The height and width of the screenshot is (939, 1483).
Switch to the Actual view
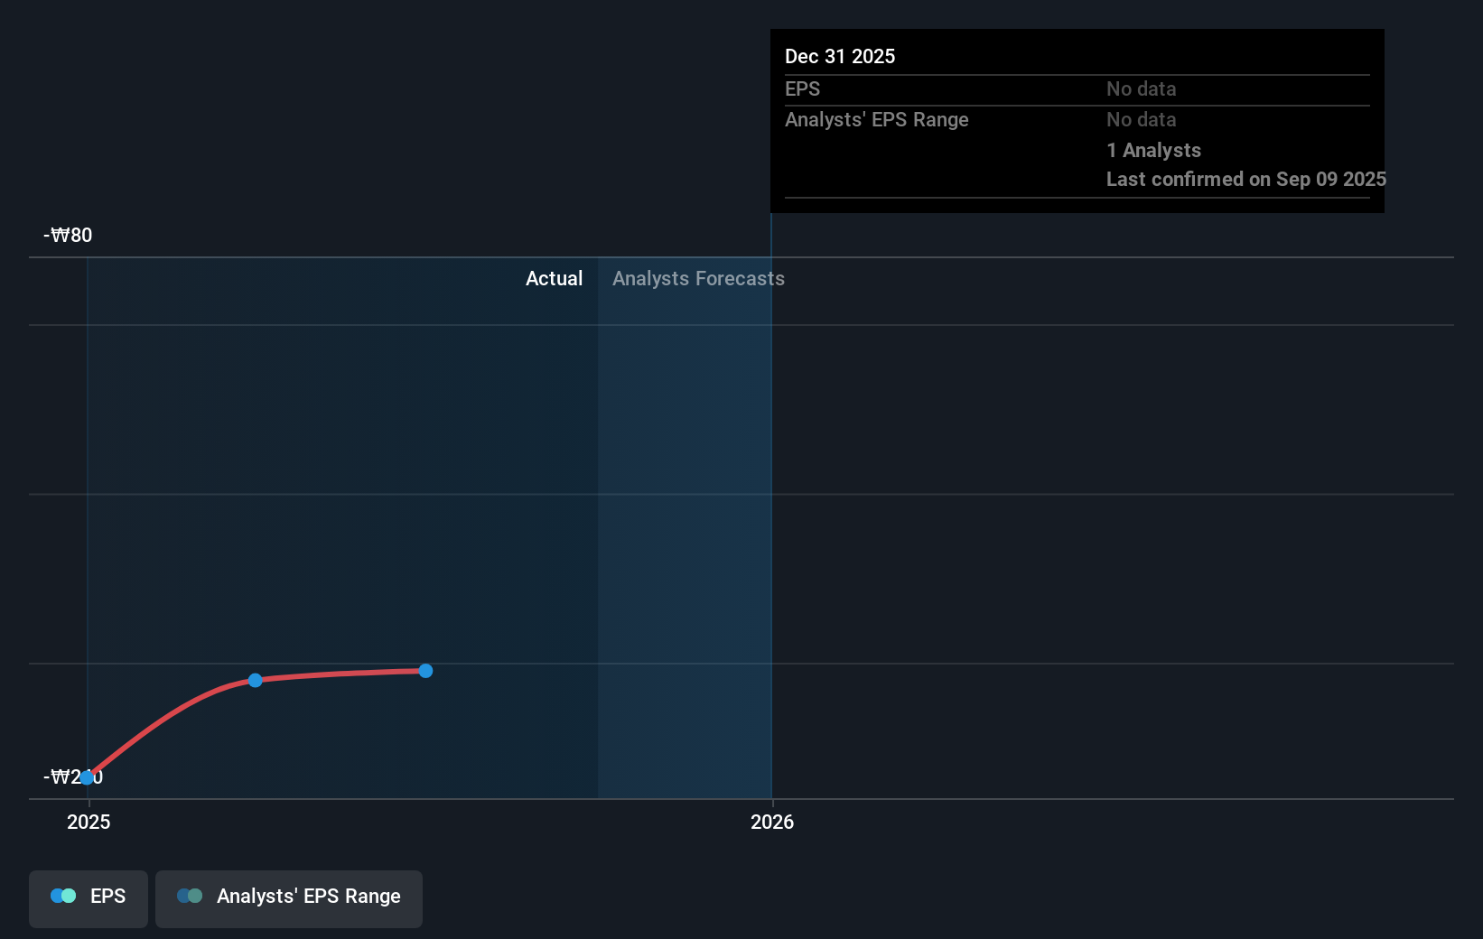554,279
